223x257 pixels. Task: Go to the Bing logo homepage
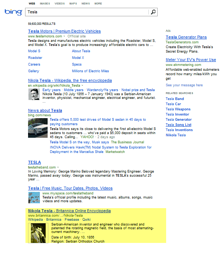point(13,12)
